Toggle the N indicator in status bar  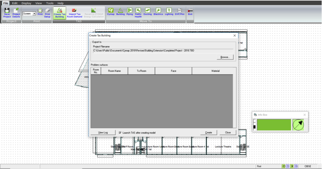pyautogui.click(x=296, y=166)
